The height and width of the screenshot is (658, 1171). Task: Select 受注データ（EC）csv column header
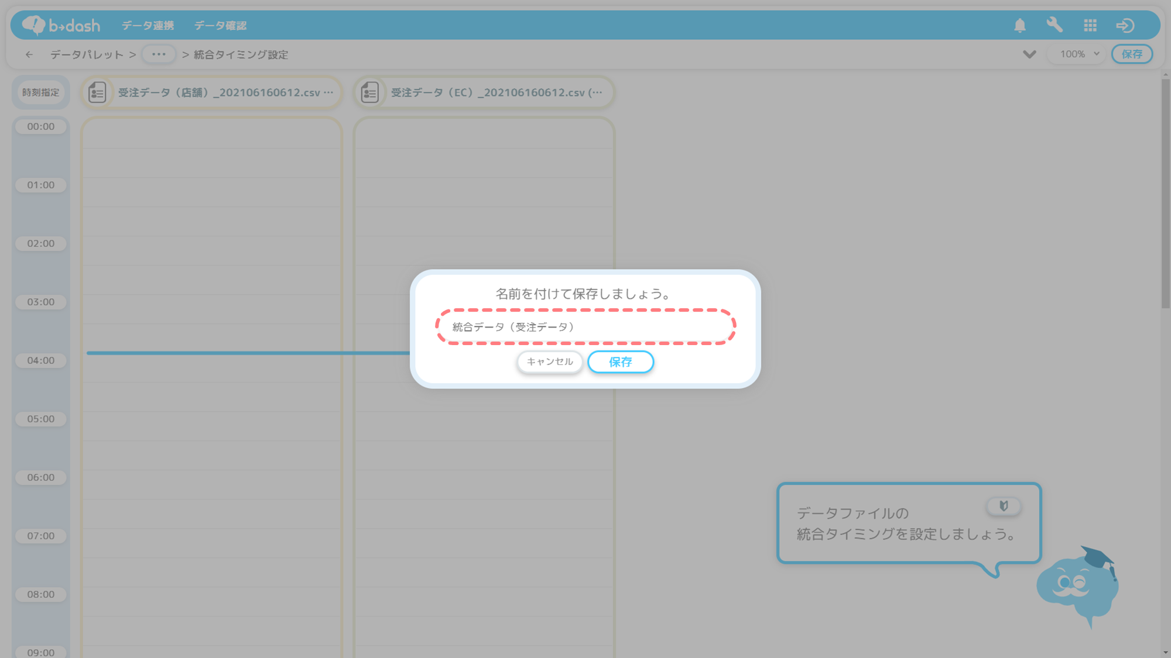point(484,92)
